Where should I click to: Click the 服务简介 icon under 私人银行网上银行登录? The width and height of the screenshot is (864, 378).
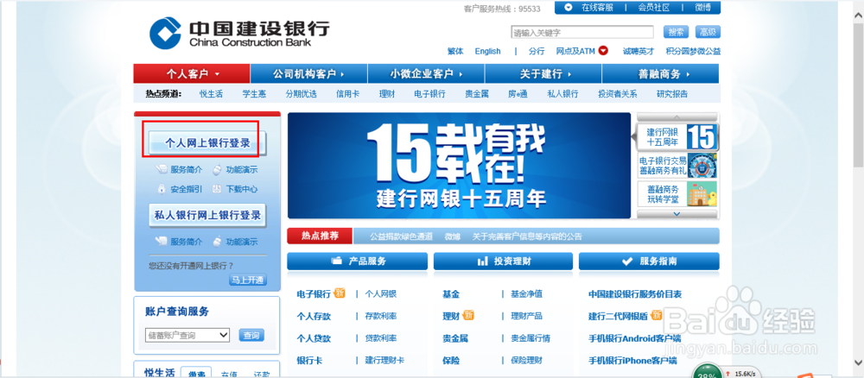161,241
